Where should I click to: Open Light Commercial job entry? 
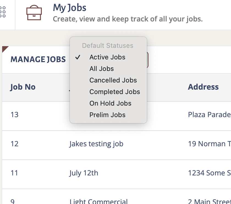[98, 201]
